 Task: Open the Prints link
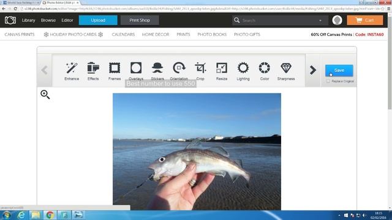(183, 34)
